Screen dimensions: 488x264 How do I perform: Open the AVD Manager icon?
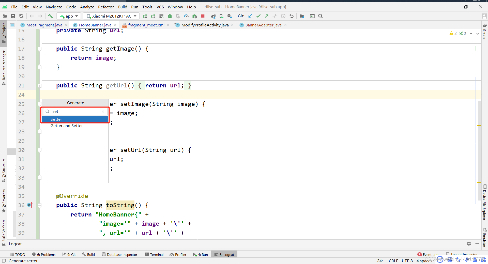[221, 16]
